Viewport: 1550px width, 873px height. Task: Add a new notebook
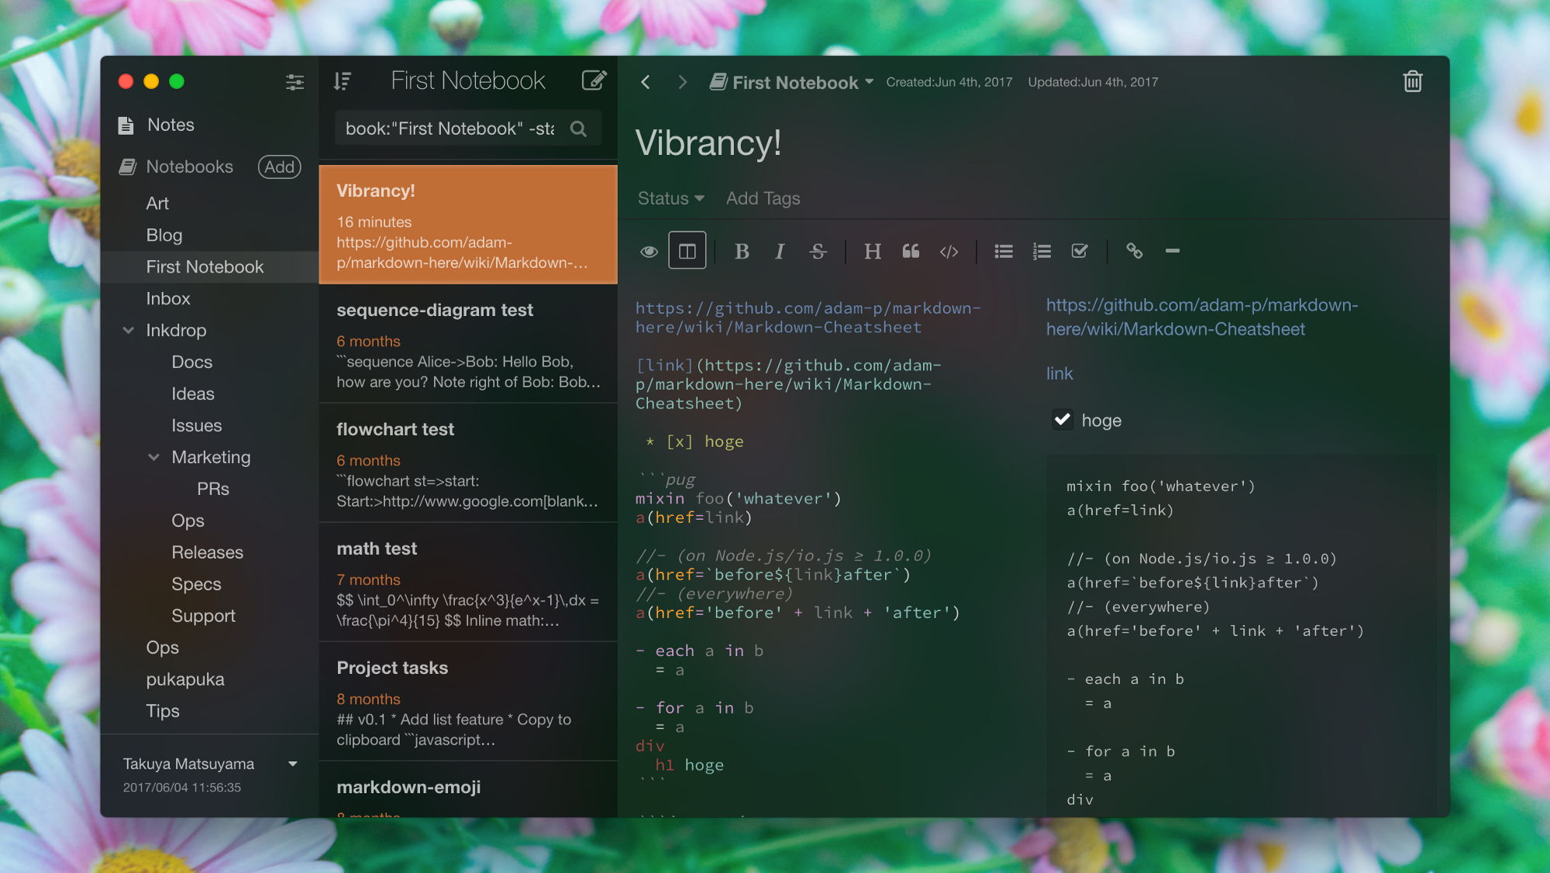click(x=279, y=167)
